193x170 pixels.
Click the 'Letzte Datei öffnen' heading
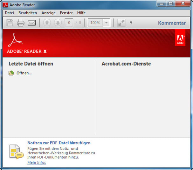pyautogui.click(x=31, y=64)
